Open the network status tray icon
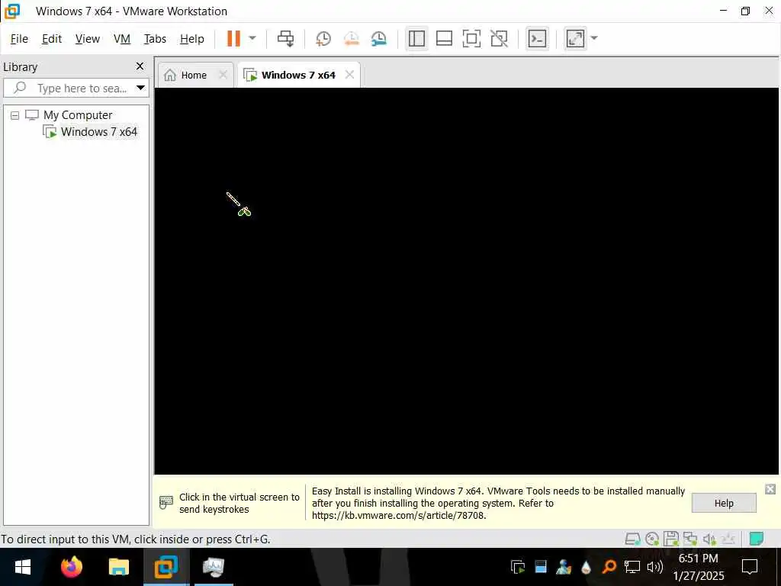The width and height of the screenshot is (781, 586). click(632, 567)
